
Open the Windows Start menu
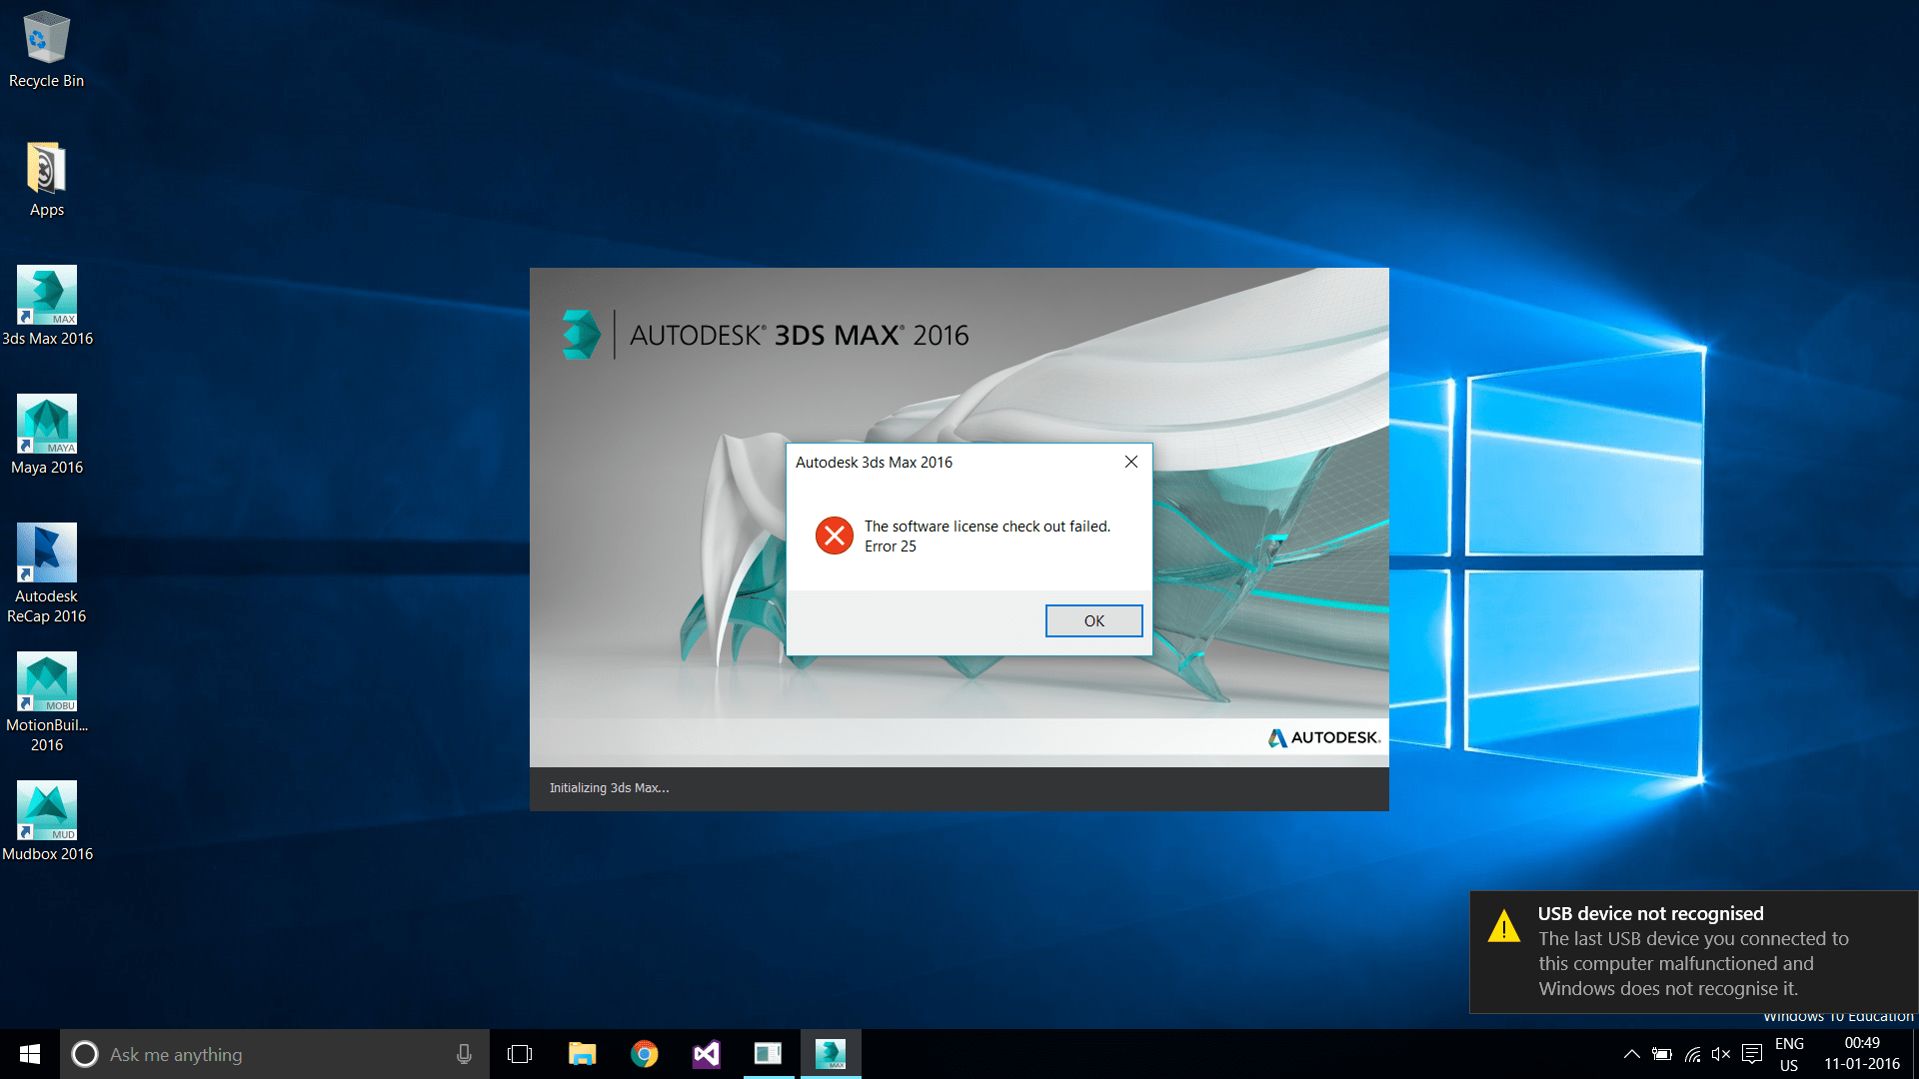point(30,1054)
